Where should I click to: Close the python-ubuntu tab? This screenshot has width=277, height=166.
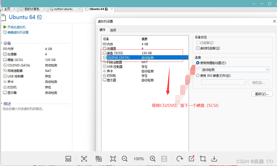coord(80,9)
